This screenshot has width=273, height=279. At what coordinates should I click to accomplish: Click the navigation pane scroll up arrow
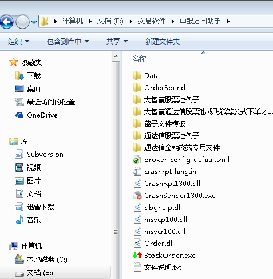coord(116,56)
